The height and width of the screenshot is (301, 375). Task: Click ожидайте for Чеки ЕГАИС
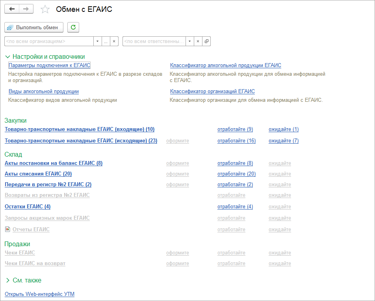[x=280, y=253]
